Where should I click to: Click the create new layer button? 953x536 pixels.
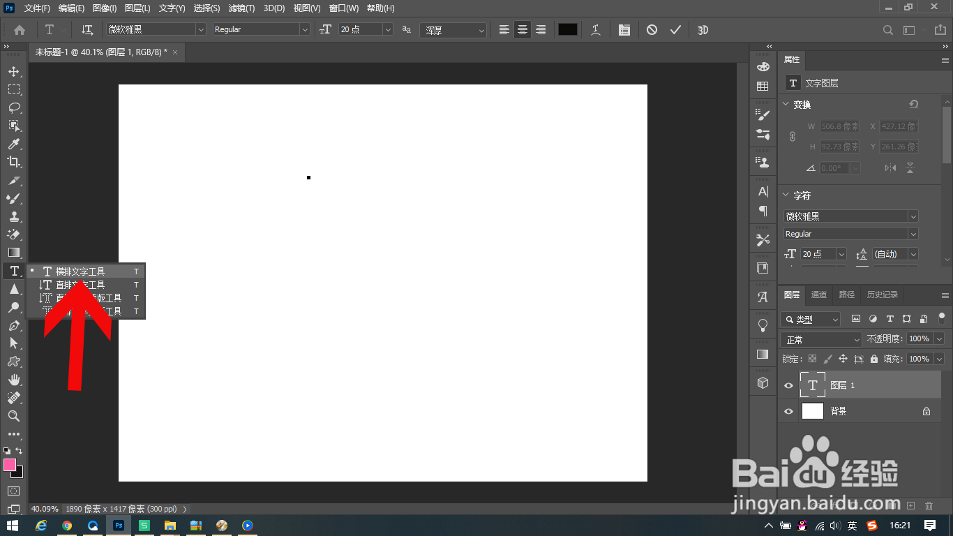(x=910, y=505)
